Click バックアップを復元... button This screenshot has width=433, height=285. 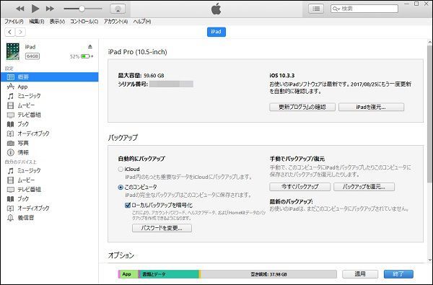364,187
